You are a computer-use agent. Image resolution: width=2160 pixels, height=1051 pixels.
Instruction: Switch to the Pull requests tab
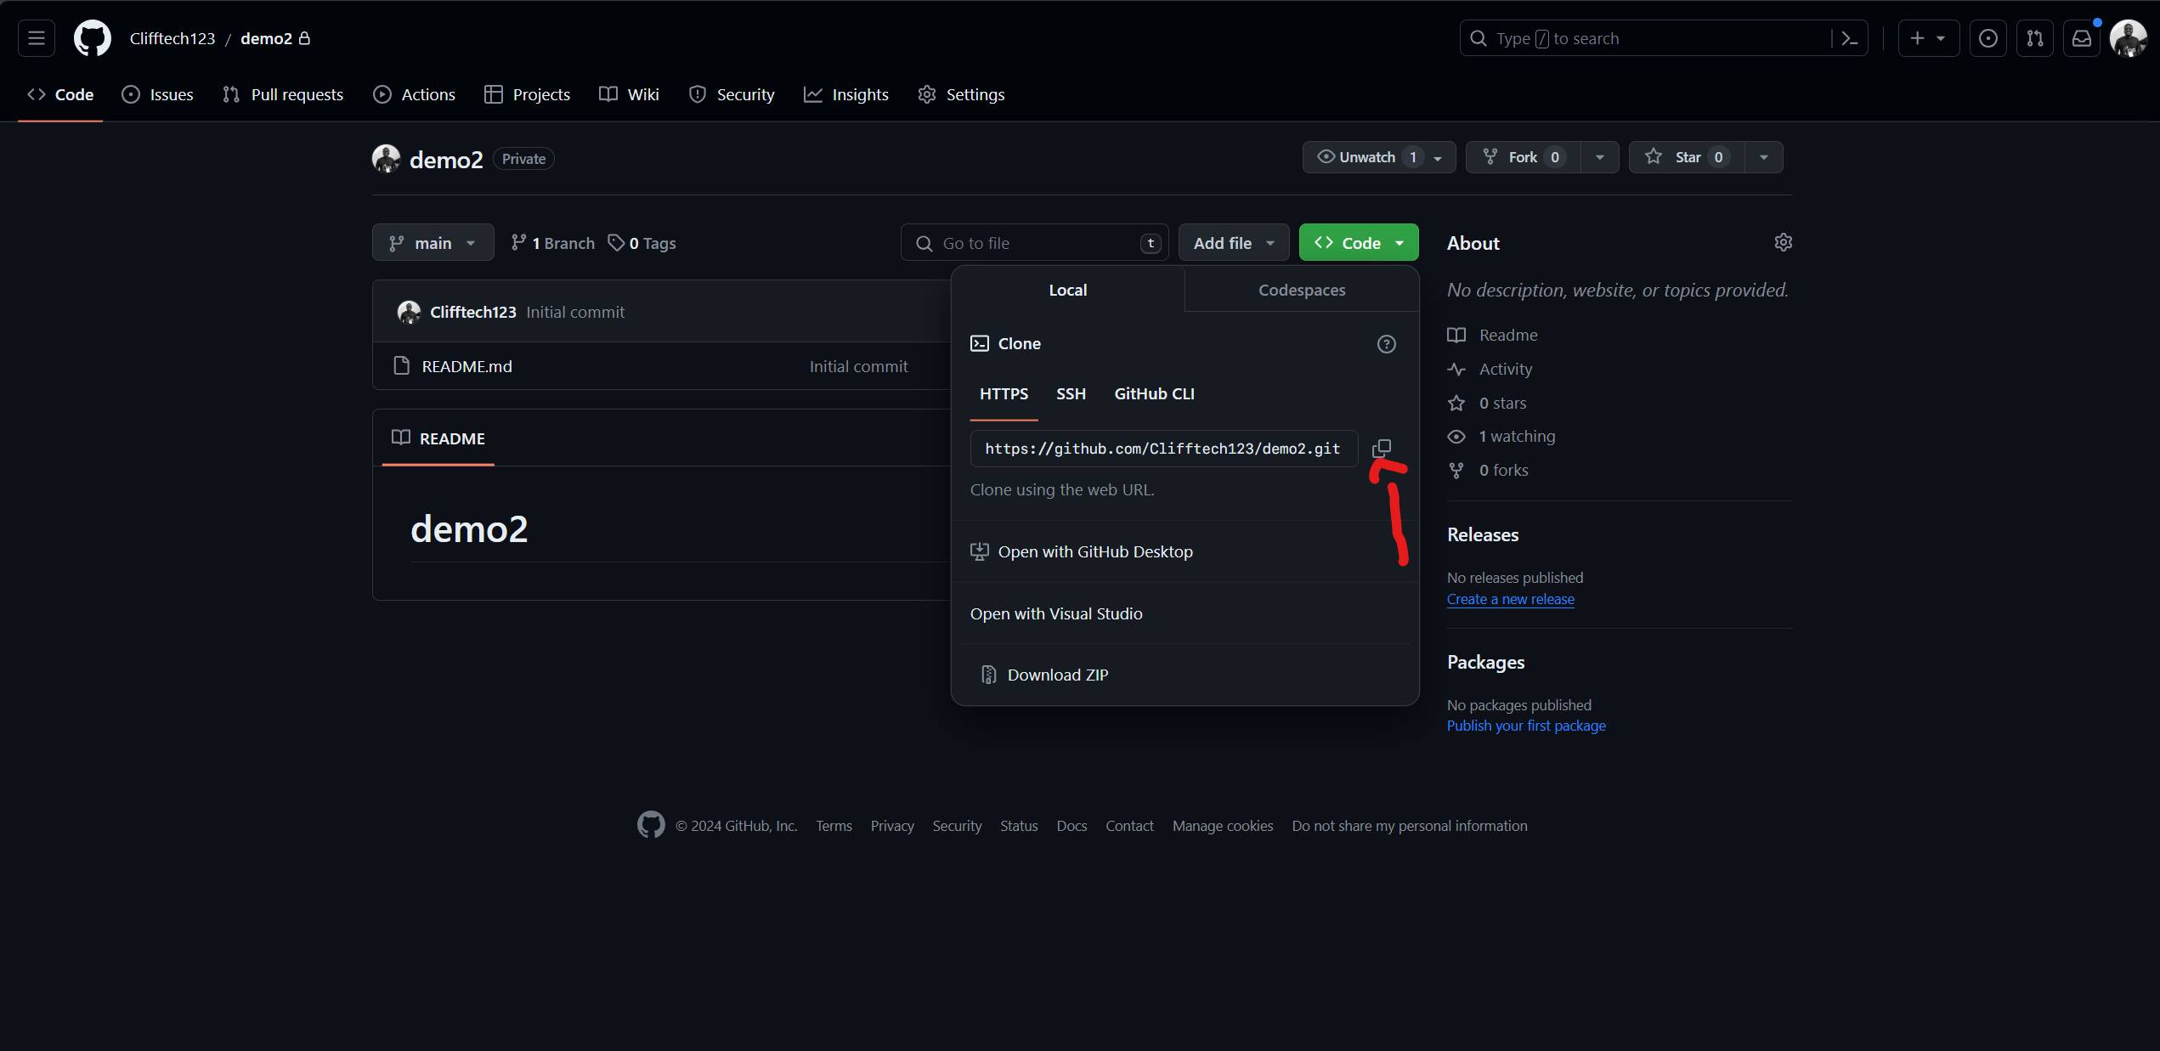point(283,94)
